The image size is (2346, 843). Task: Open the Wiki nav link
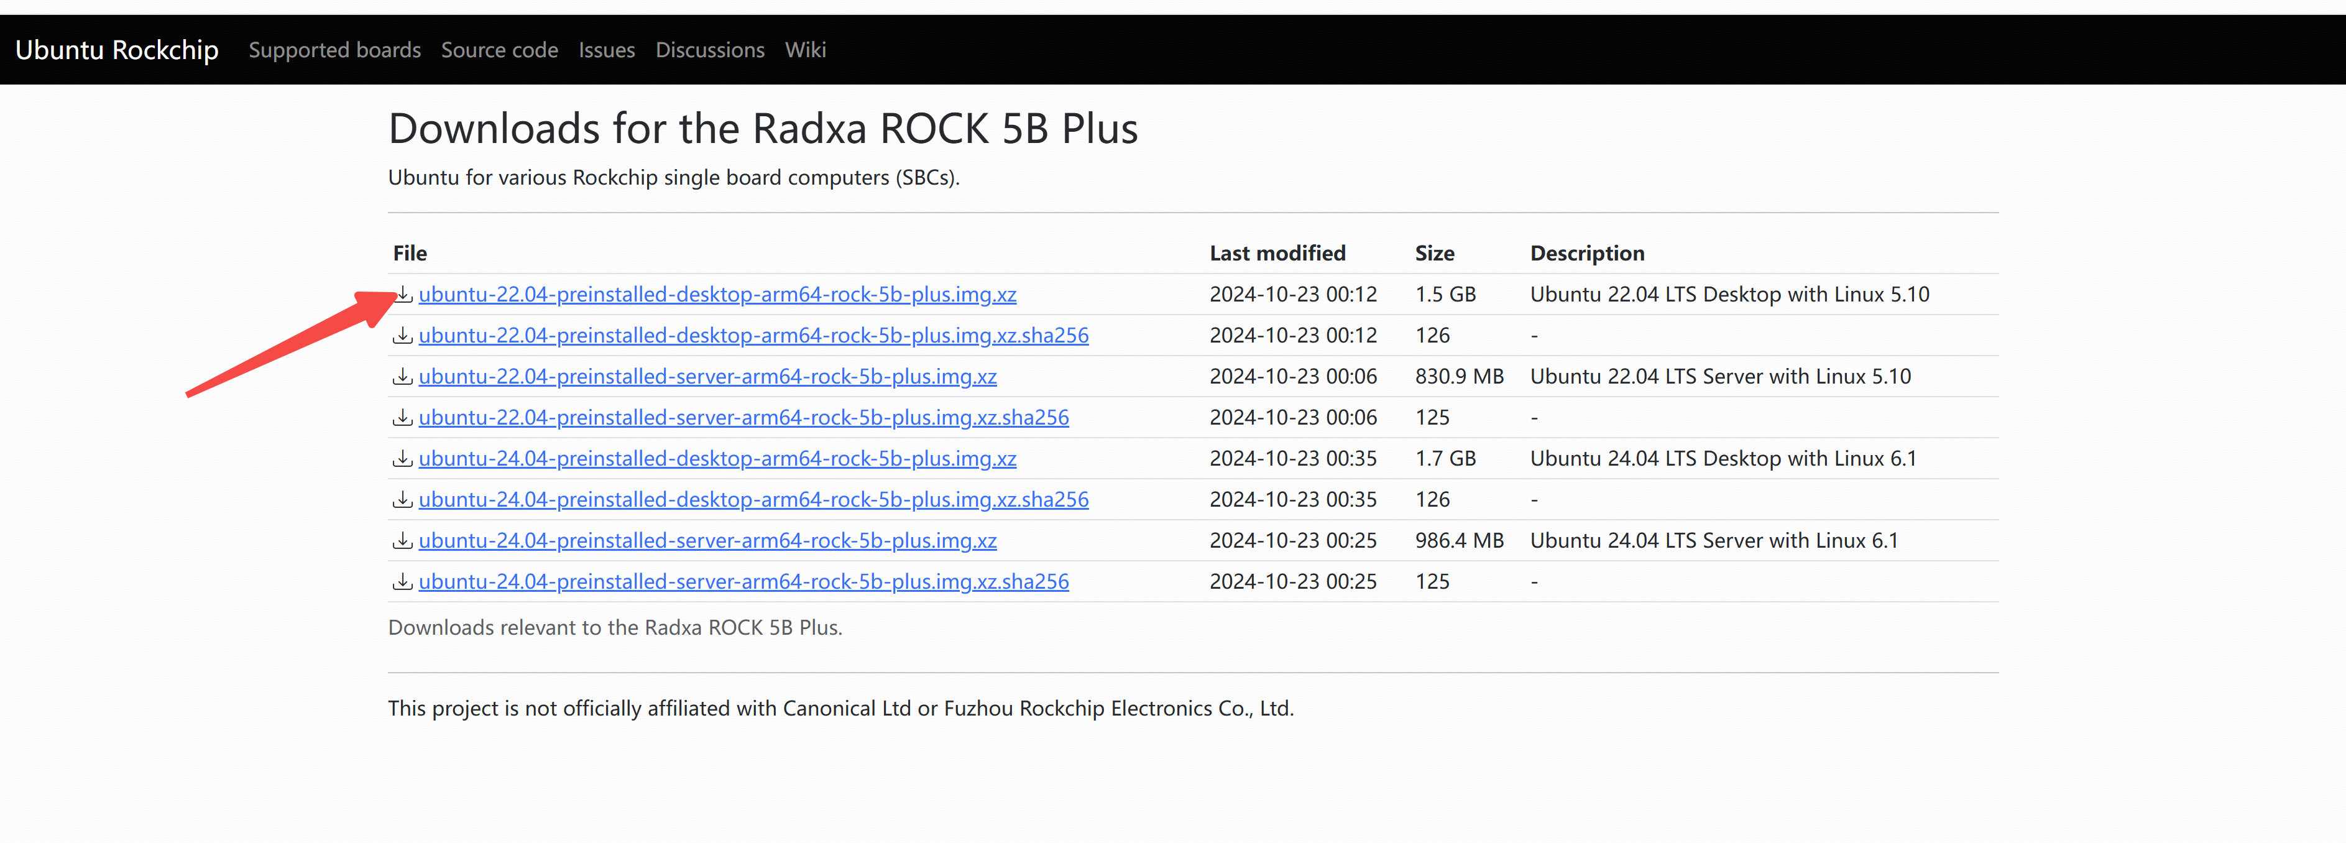tap(805, 50)
